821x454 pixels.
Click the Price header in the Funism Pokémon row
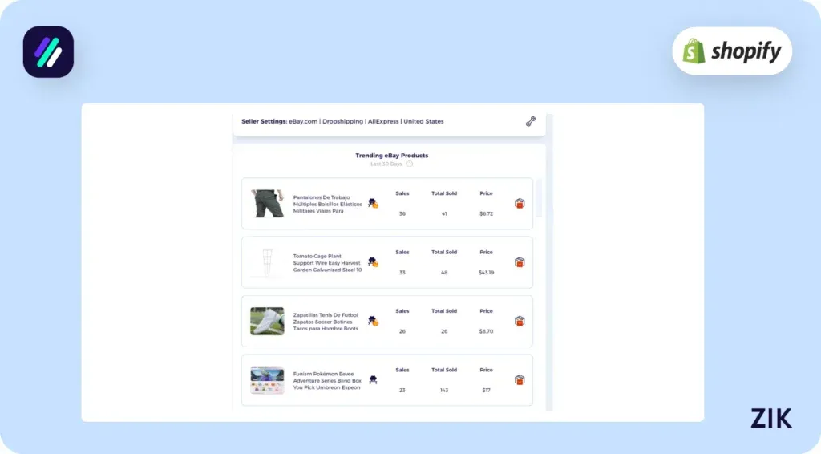click(x=486, y=370)
